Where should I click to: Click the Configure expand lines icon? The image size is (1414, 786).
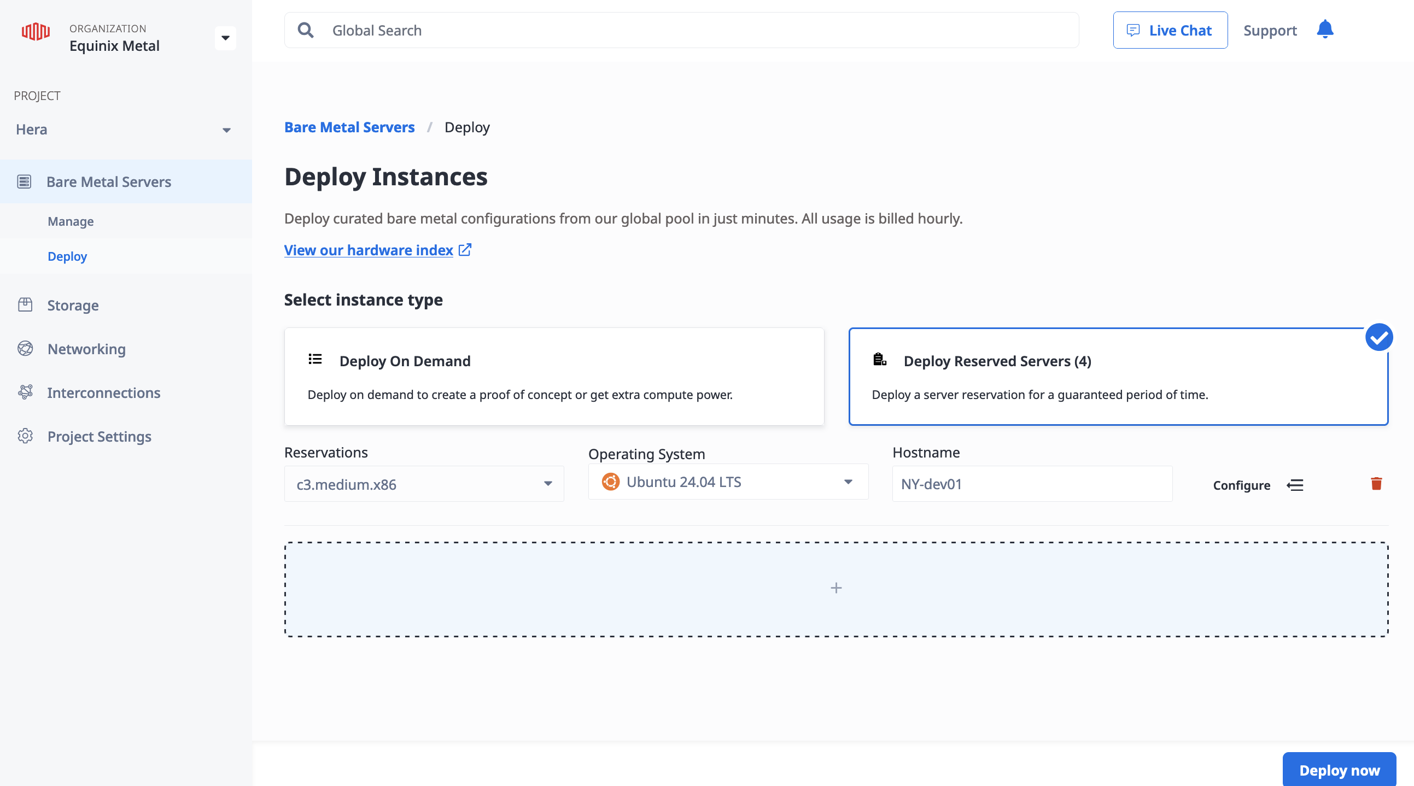pos(1295,485)
